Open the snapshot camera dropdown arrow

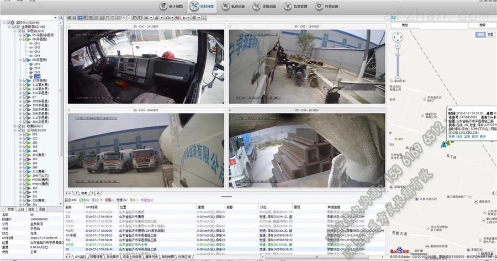pos(172,18)
